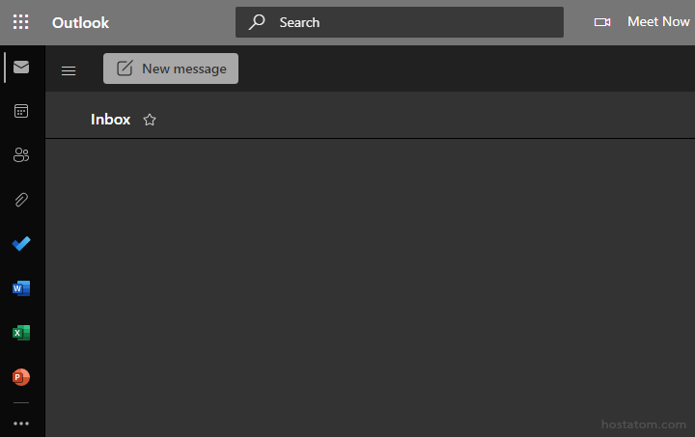Click the pencil compose icon
This screenshot has height=437, width=695.
point(125,68)
